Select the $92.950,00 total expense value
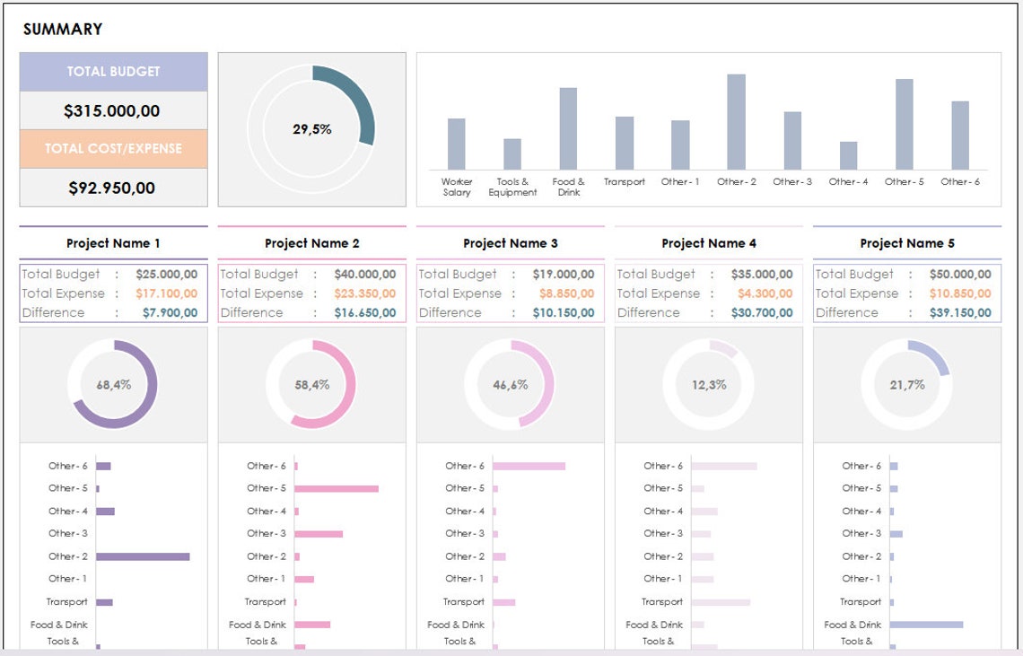The height and width of the screenshot is (656, 1023). click(112, 188)
